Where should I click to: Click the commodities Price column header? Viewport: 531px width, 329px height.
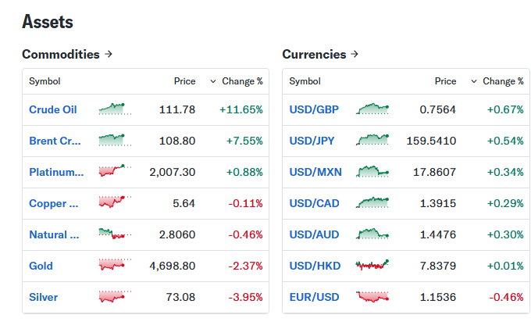184,81
